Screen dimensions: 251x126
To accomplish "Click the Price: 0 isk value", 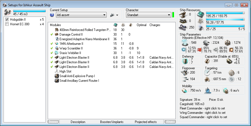I will coord(216,100).
